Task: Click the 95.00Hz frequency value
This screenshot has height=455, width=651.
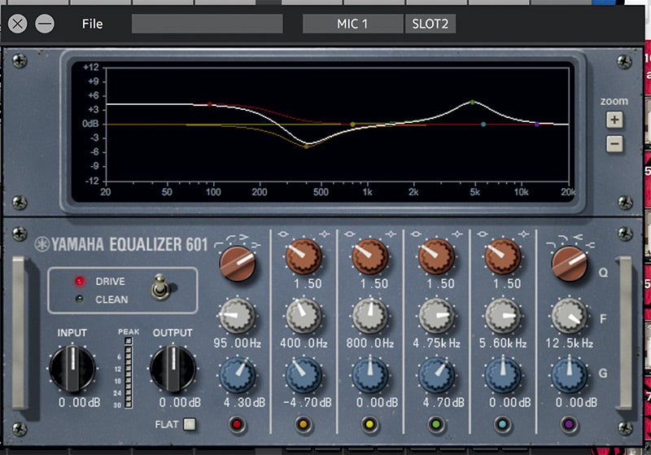Action: tap(237, 343)
